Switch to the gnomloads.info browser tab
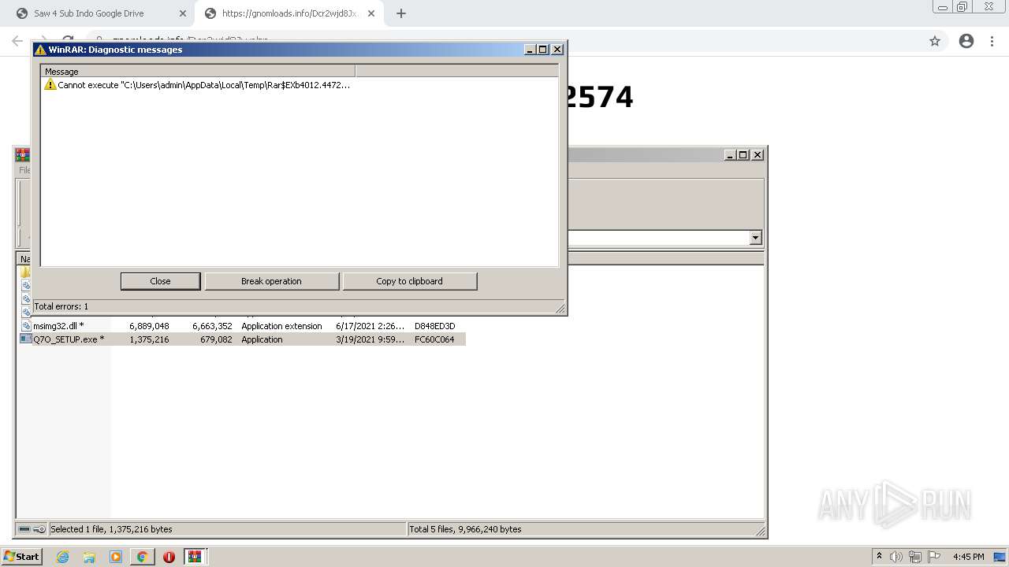 click(x=289, y=13)
